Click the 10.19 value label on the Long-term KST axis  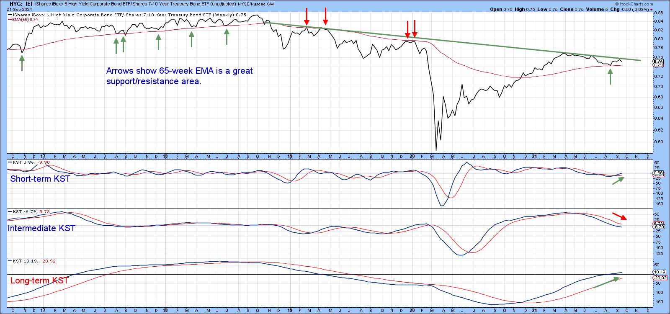[657, 272]
